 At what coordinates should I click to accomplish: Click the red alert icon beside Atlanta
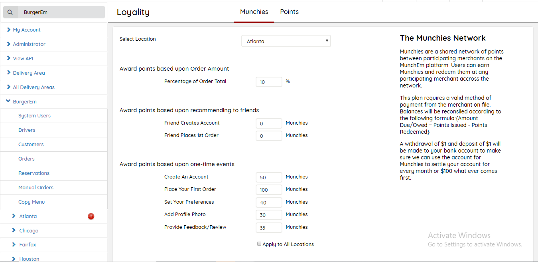[91, 216]
